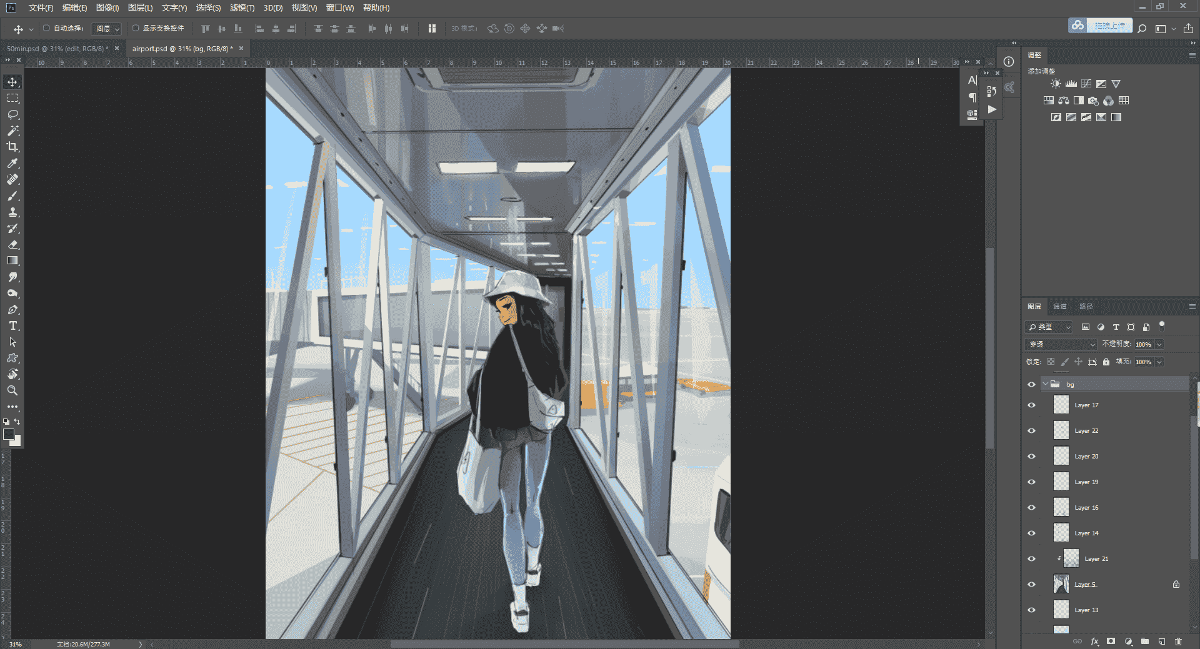Select the Brush tool
Viewport: 1200px width, 649px height.
click(x=12, y=196)
